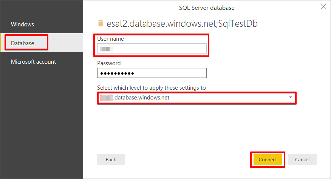Screen dimensions: 331x179
Task: Click the Back button
Action: point(111,160)
